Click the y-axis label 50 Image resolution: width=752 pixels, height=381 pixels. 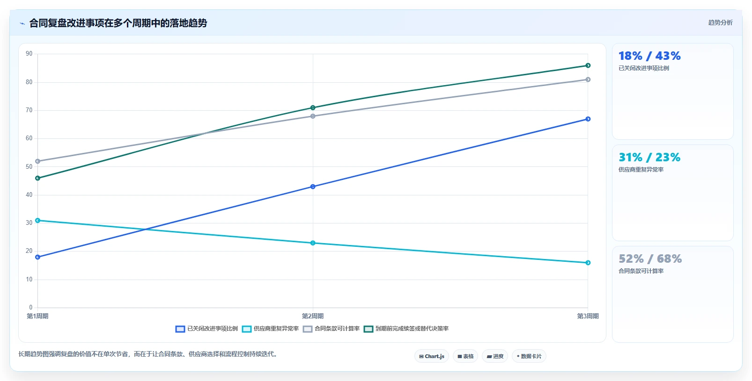(x=29, y=166)
